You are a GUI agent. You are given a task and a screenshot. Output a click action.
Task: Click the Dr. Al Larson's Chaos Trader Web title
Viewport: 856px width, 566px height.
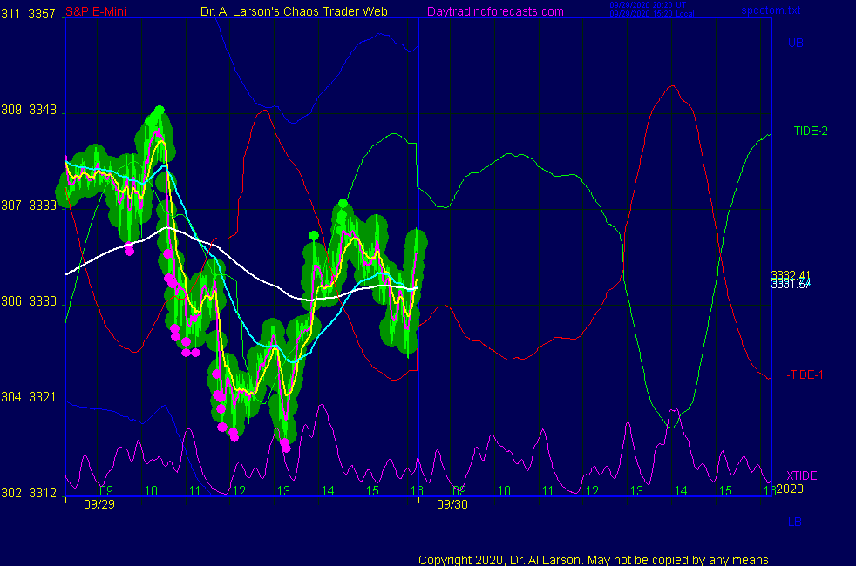[294, 11]
